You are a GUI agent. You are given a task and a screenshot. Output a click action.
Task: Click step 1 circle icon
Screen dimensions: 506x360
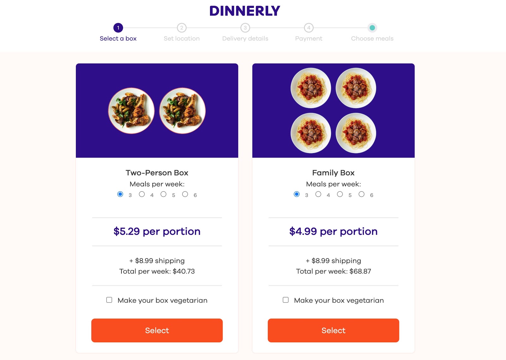click(118, 28)
